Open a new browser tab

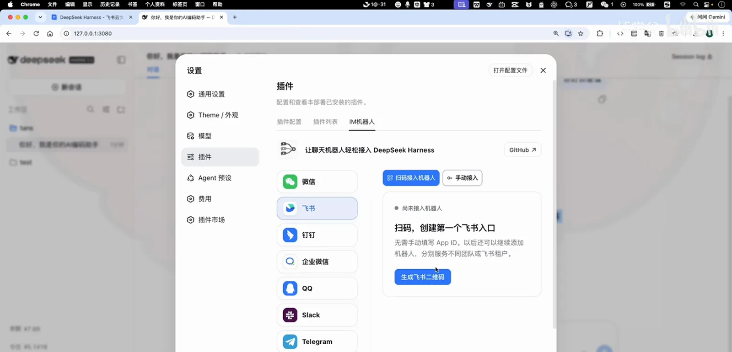point(235,17)
